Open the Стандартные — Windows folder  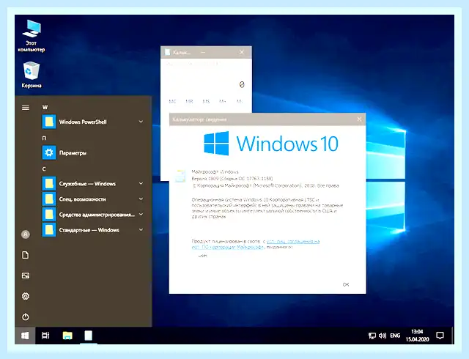[93, 230]
